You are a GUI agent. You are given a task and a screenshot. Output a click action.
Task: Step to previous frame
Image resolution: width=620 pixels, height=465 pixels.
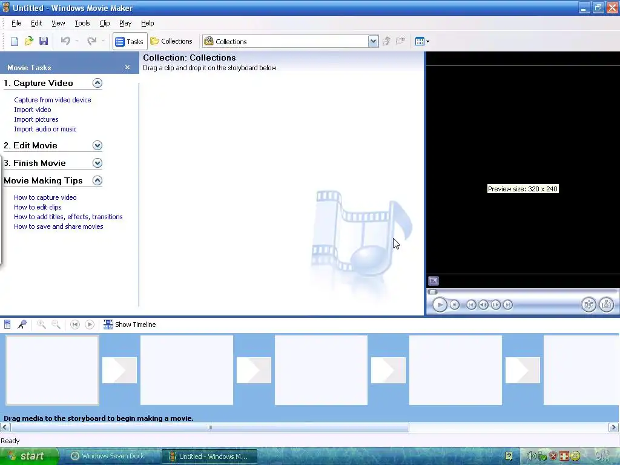pos(483,305)
